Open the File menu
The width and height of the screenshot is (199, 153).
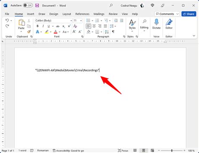pos(7,14)
